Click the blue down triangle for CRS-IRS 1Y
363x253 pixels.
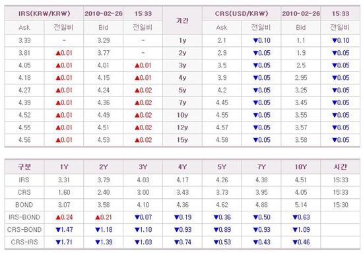click(58, 242)
